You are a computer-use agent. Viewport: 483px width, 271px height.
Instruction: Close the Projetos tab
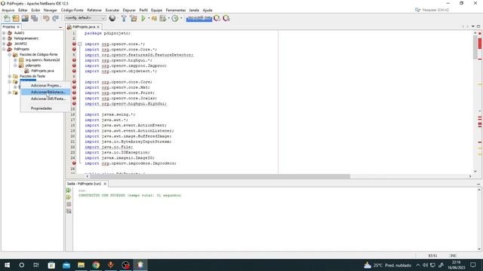coord(18,27)
